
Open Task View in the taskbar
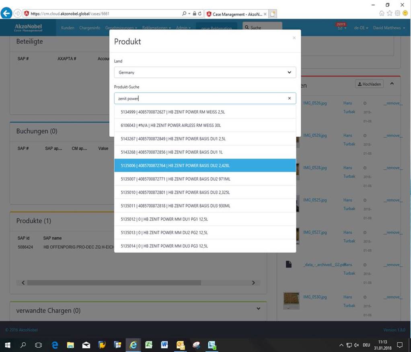(x=39, y=345)
